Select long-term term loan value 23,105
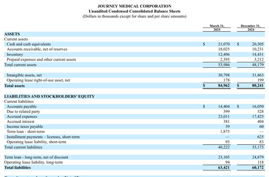The image size is (269, 177). tap(224, 157)
